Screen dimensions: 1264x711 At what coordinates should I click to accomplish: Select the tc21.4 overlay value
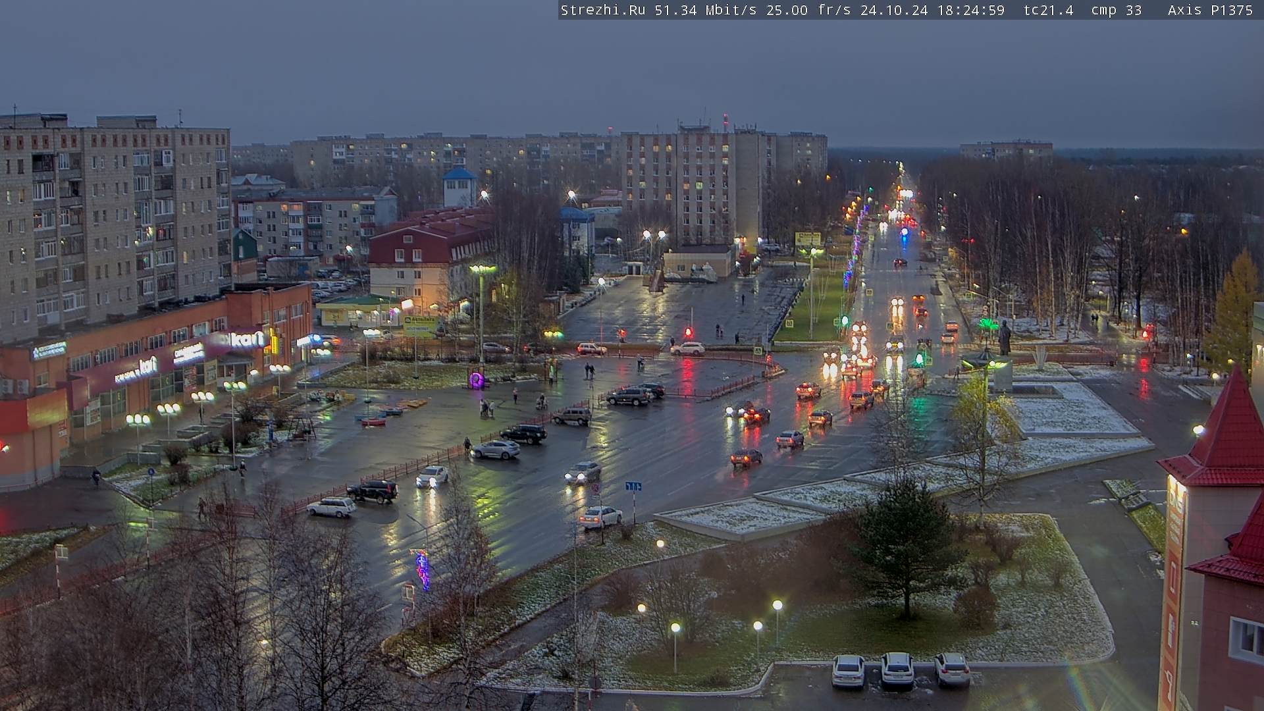tap(1049, 10)
